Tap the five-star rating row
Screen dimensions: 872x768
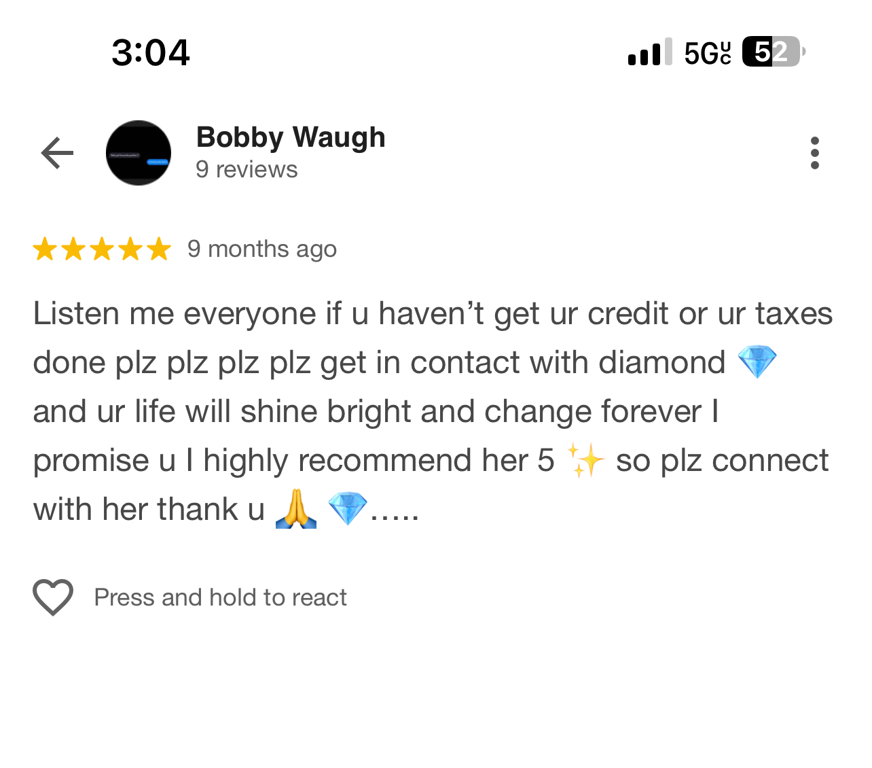102,249
